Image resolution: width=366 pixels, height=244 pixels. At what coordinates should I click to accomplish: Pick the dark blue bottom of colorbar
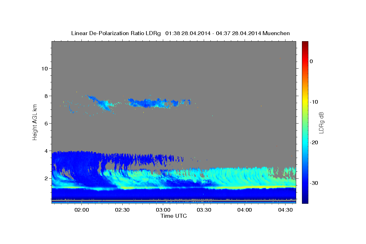pyautogui.click(x=305, y=200)
